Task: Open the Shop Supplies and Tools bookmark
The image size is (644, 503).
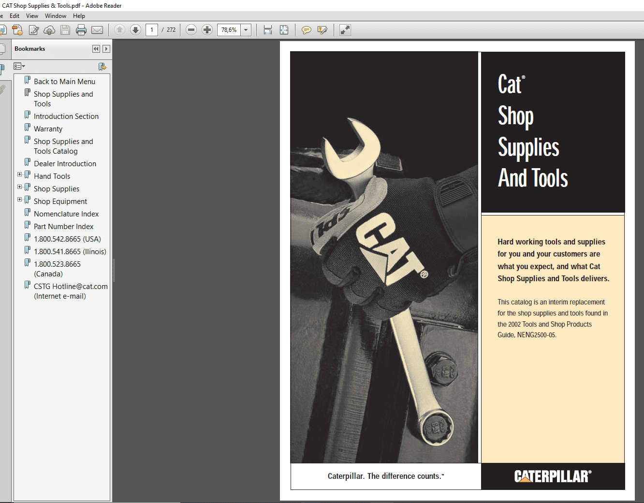Action: coord(63,99)
